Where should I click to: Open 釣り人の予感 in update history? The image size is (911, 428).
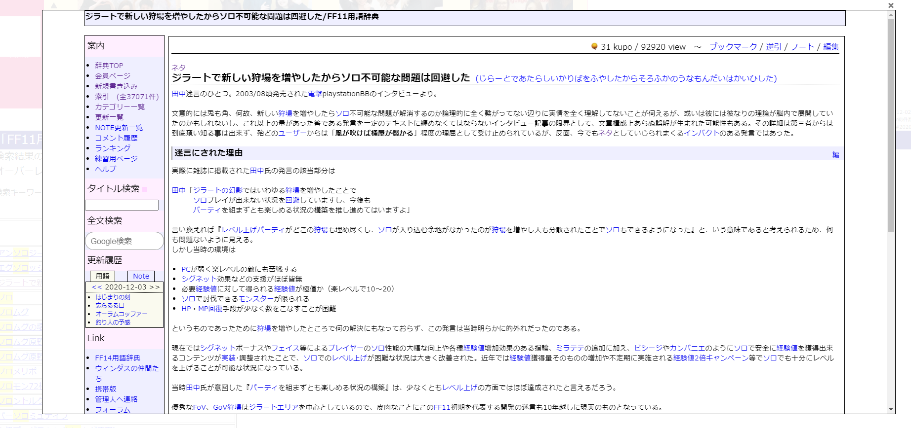click(x=113, y=322)
